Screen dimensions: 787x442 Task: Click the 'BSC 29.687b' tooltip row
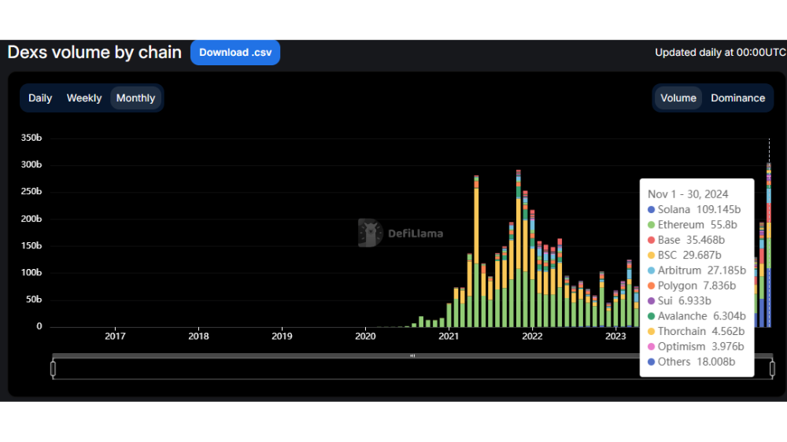coord(684,256)
